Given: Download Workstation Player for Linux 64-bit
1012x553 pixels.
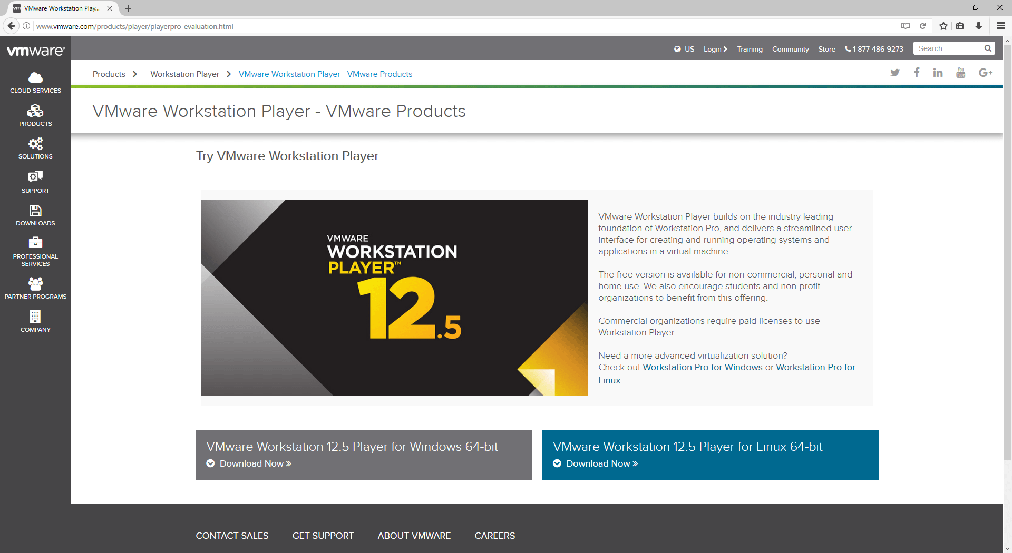Looking at the screenshot, I should pos(601,463).
